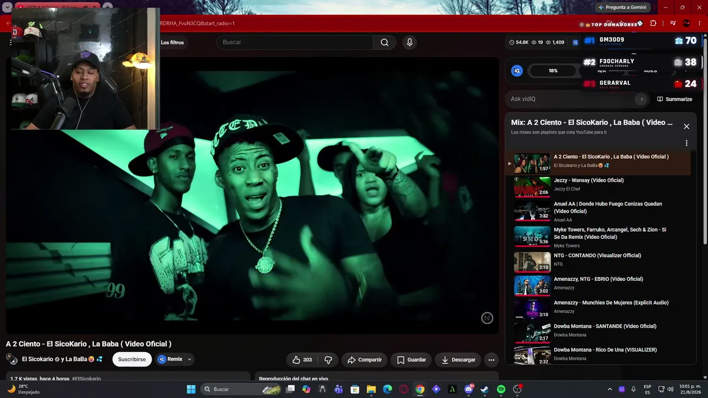Click the vidIQ 54.8K stat
This screenshot has height=398, width=708.
(519, 43)
